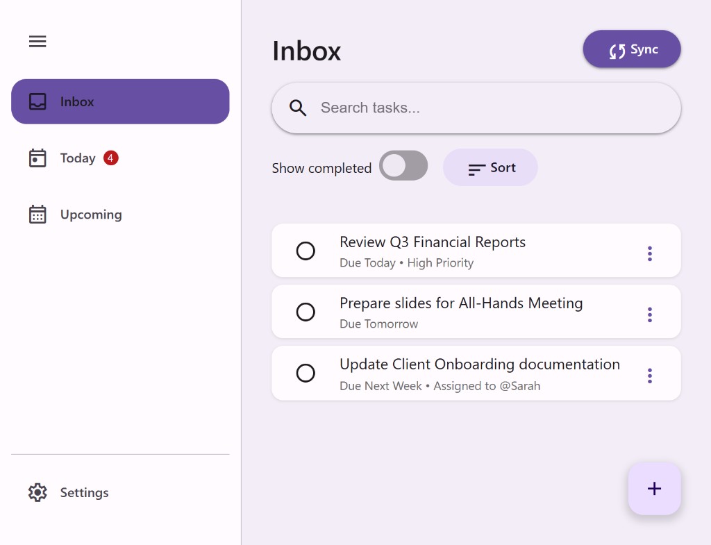The width and height of the screenshot is (711, 545).
Task: Click the Inbox tray icon in sidebar
Action: pos(37,101)
